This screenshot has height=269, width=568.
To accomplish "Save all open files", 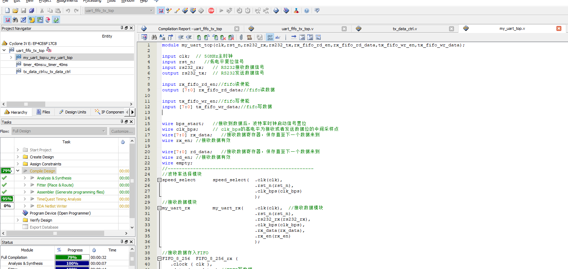I will 32,11.
